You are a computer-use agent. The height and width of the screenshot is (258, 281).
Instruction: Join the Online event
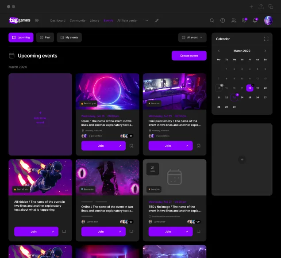[100, 231]
